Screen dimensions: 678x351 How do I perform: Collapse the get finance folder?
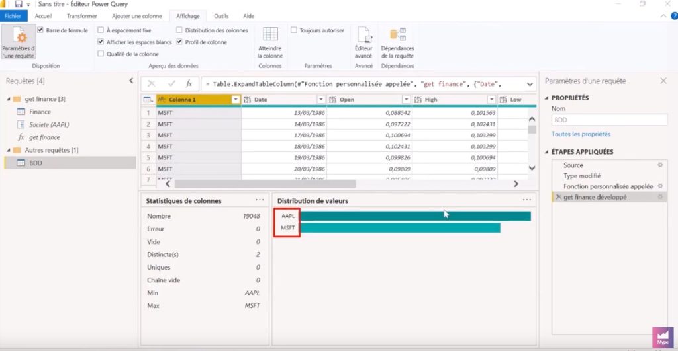(8, 99)
